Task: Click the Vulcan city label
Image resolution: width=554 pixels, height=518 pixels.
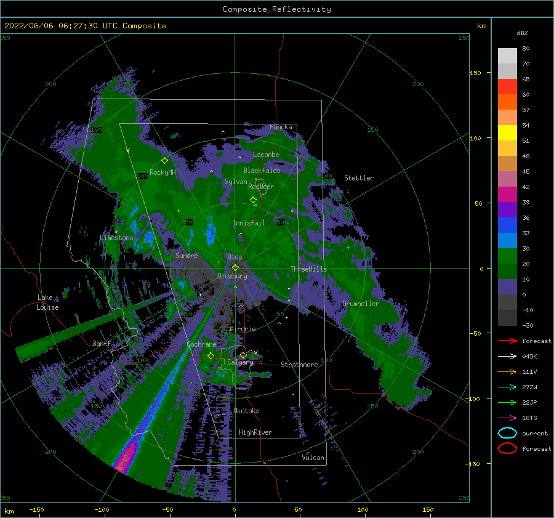Action: pyautogui.click(x=313, y=458)
